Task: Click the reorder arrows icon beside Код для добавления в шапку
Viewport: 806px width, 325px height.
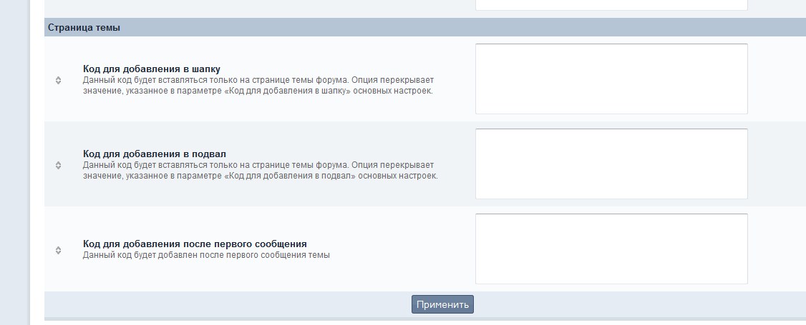Action: pos(58,80)
